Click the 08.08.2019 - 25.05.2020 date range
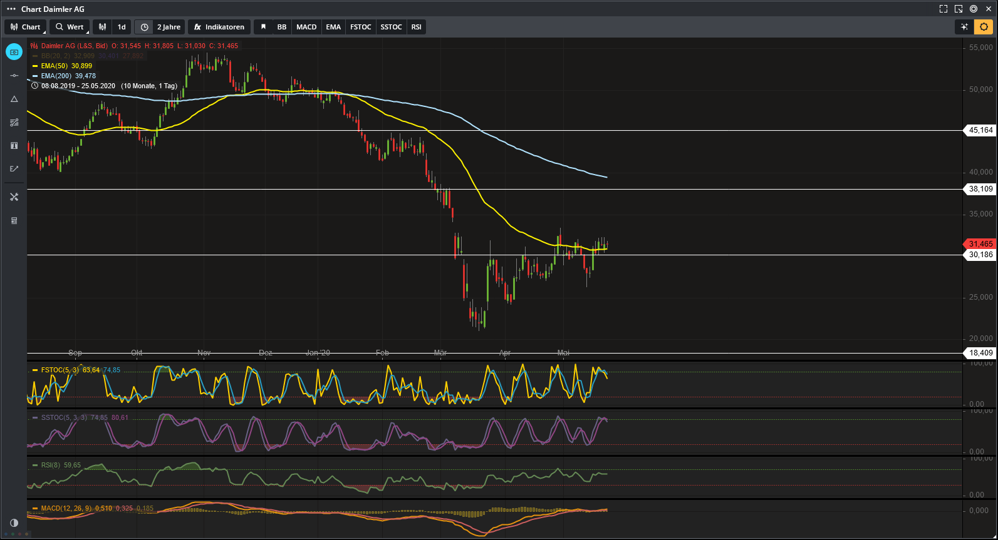The width and height of the screenshot is (998, 540). (x=78, y=86)
